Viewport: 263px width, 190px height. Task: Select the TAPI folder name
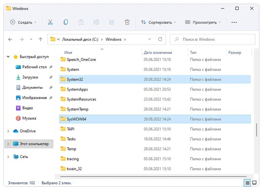pyautogui.click(x=71, y=129)
